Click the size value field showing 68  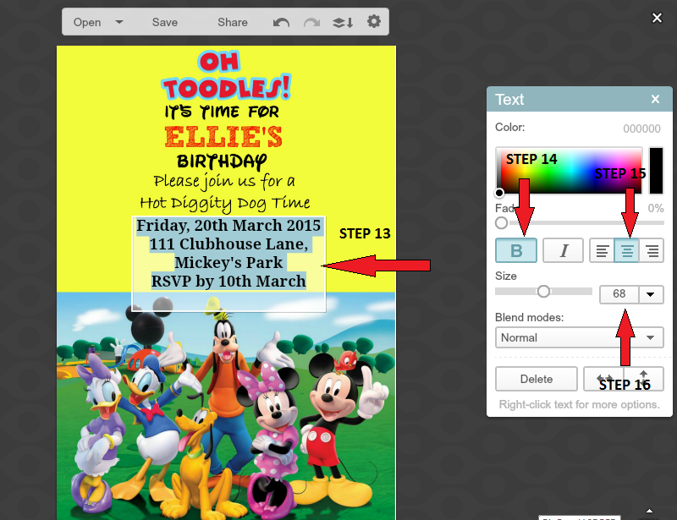click(619, 295)
